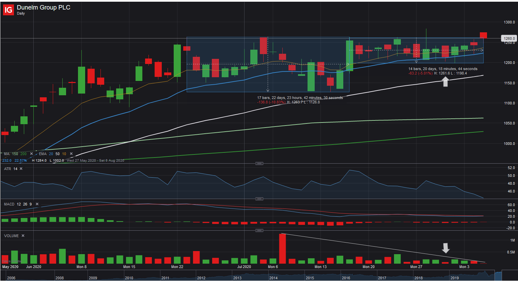This screenshot has width=518, height=281.
Task: Click the IG logo icon
Action: click(x=8, y=10)
